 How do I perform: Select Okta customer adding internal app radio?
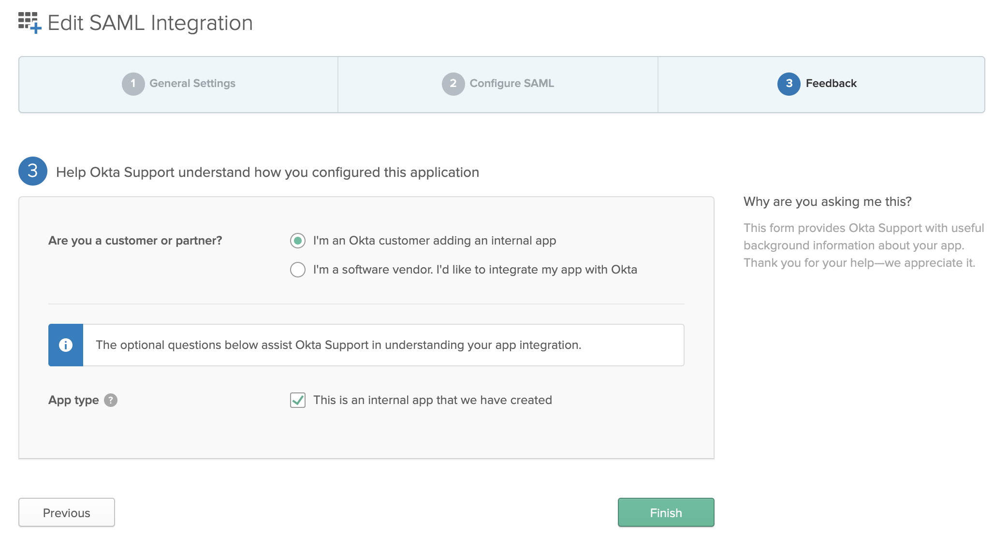(298, 241)
